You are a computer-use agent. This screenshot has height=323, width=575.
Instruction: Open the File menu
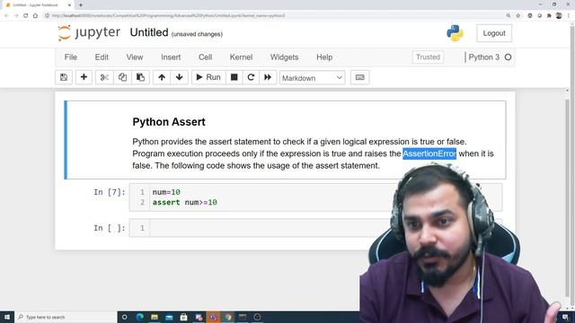coord(71,57)
